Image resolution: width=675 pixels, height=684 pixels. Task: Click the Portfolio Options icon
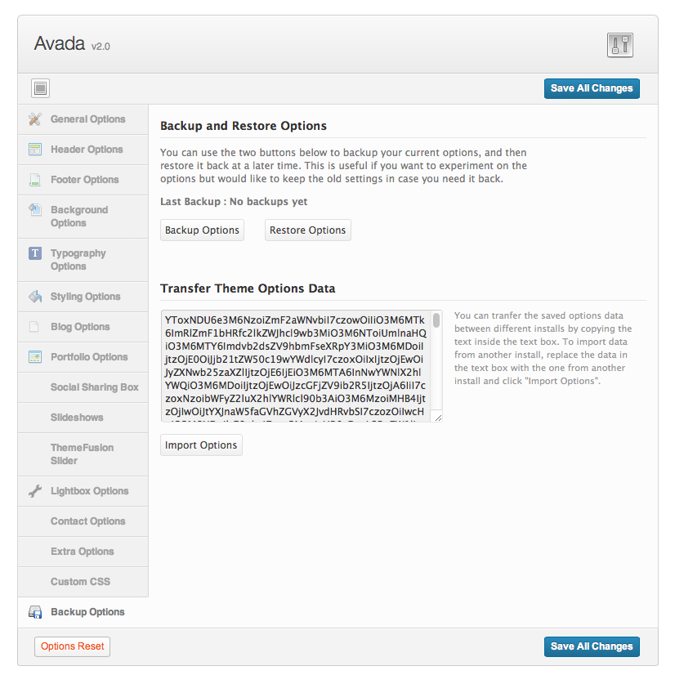pos(34,357)
